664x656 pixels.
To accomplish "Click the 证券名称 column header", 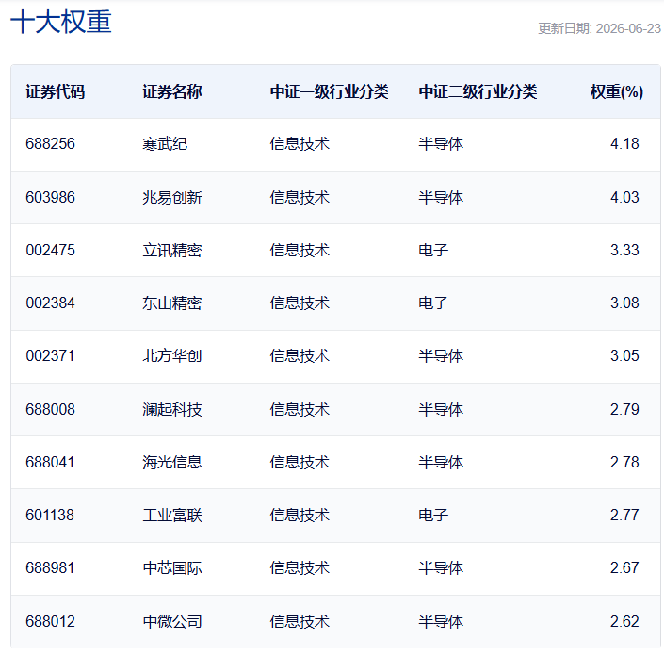I will coord(172,91).
